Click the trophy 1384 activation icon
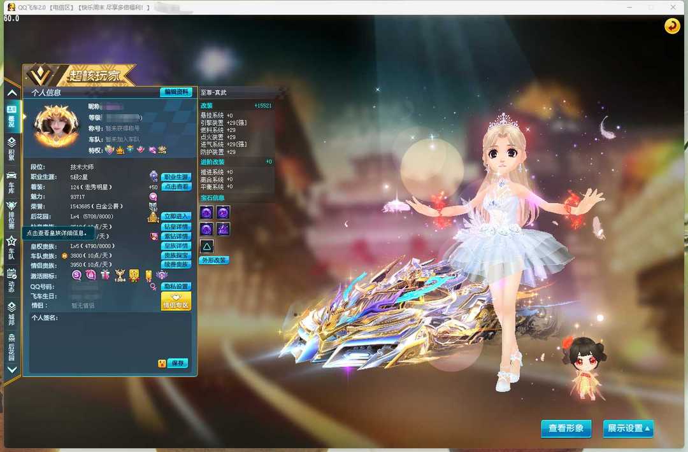The height and width of the screenshot is (452, 688). [120, 276]
